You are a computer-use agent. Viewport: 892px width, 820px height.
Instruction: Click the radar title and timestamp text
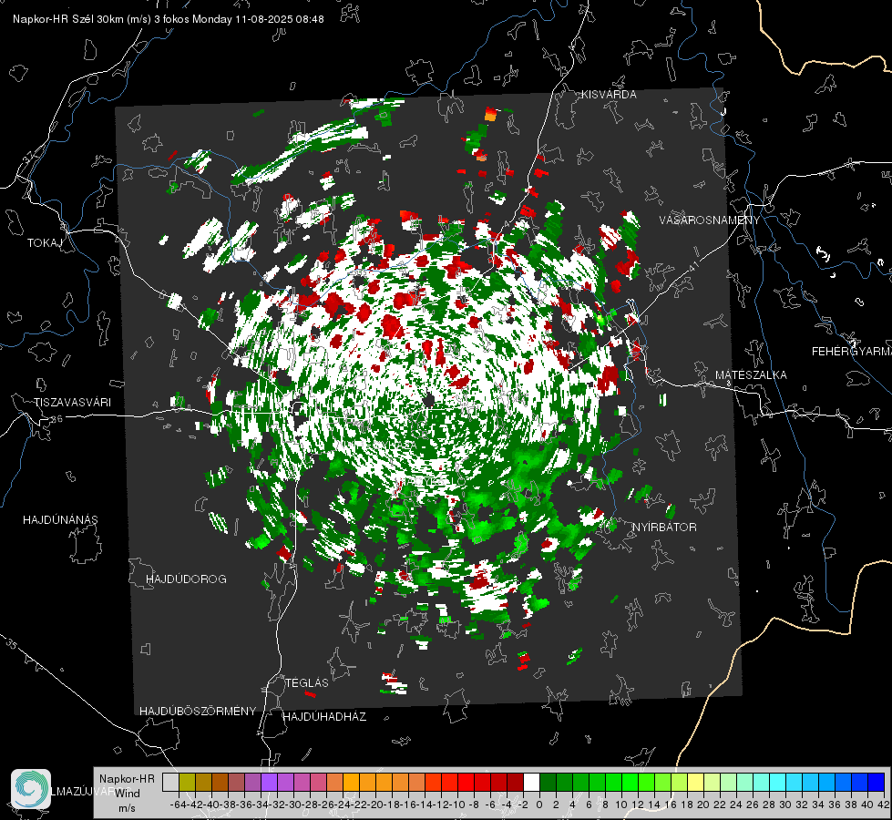point(169,19)
